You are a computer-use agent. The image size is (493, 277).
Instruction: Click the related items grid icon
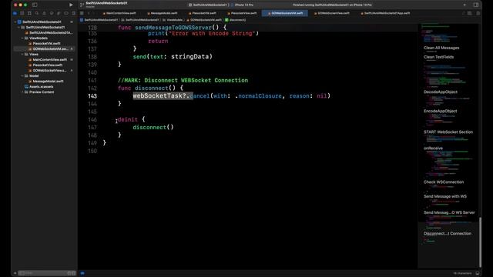click(82, 13)
